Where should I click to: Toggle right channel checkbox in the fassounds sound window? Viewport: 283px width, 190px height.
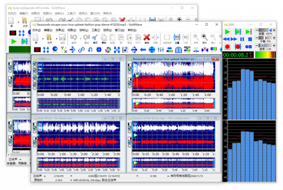(129, 83)
